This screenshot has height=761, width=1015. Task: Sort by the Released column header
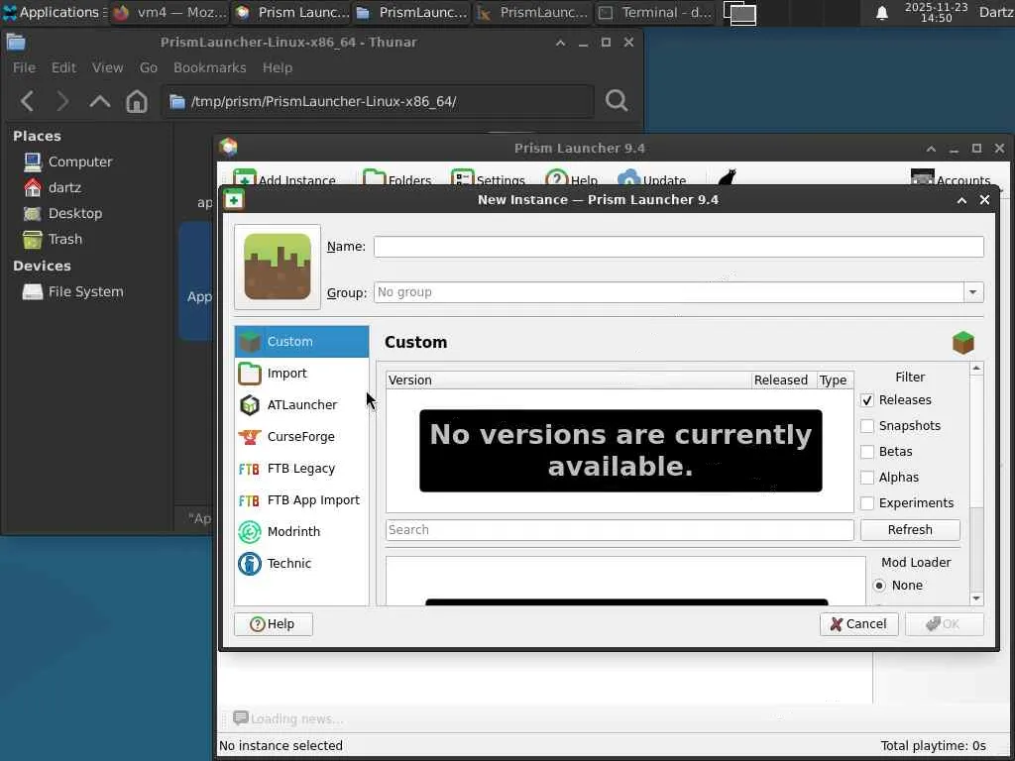pyautogui.click(x=781, y=380)
